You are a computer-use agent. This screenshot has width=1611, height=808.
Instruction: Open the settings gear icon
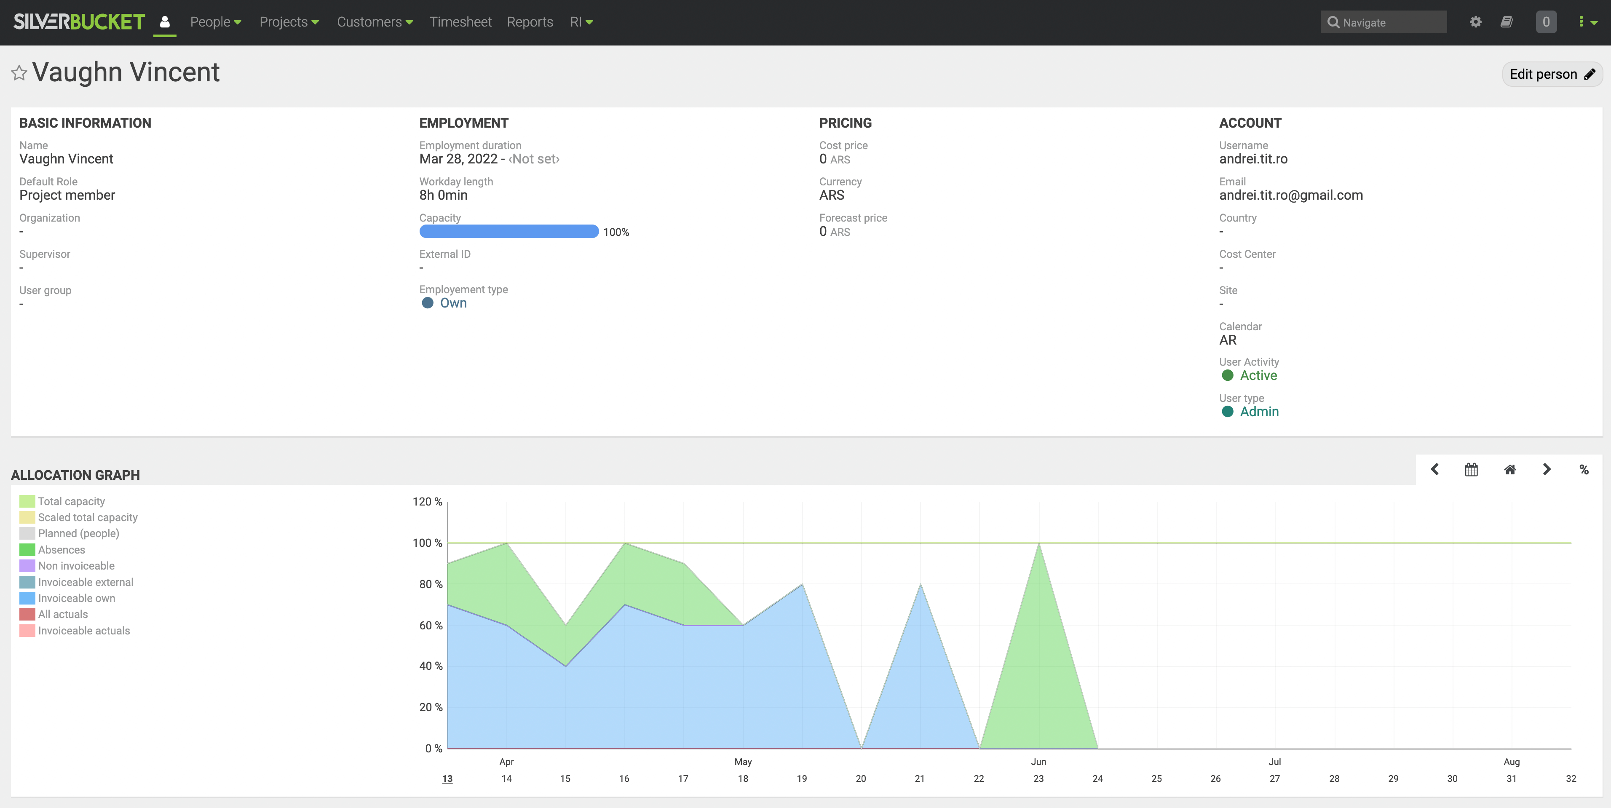pyautogui.click(x=1475, y=21)
